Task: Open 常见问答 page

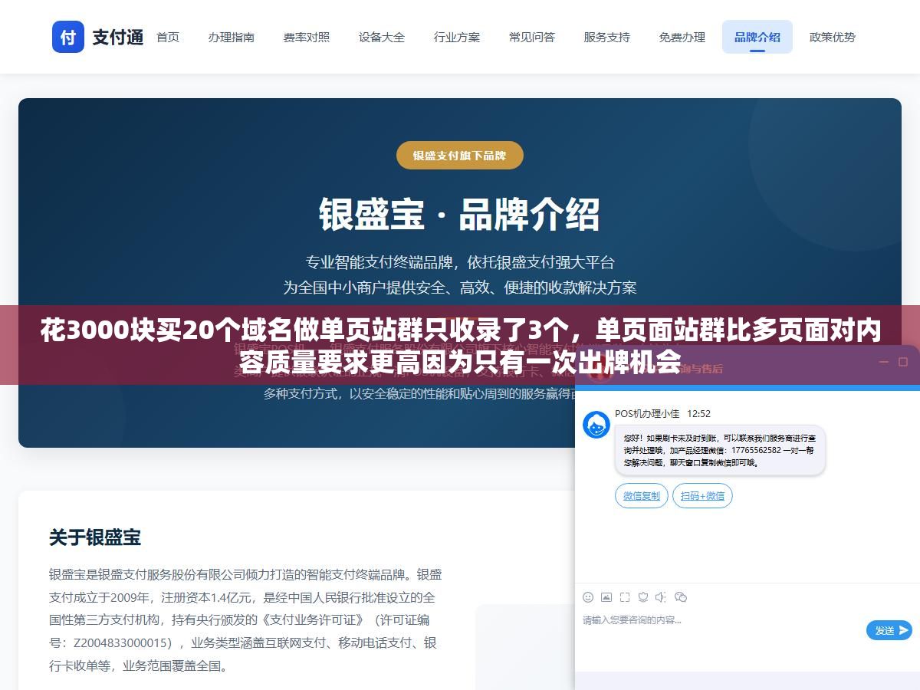Action: pyautogui.click(x=531, y=37)
